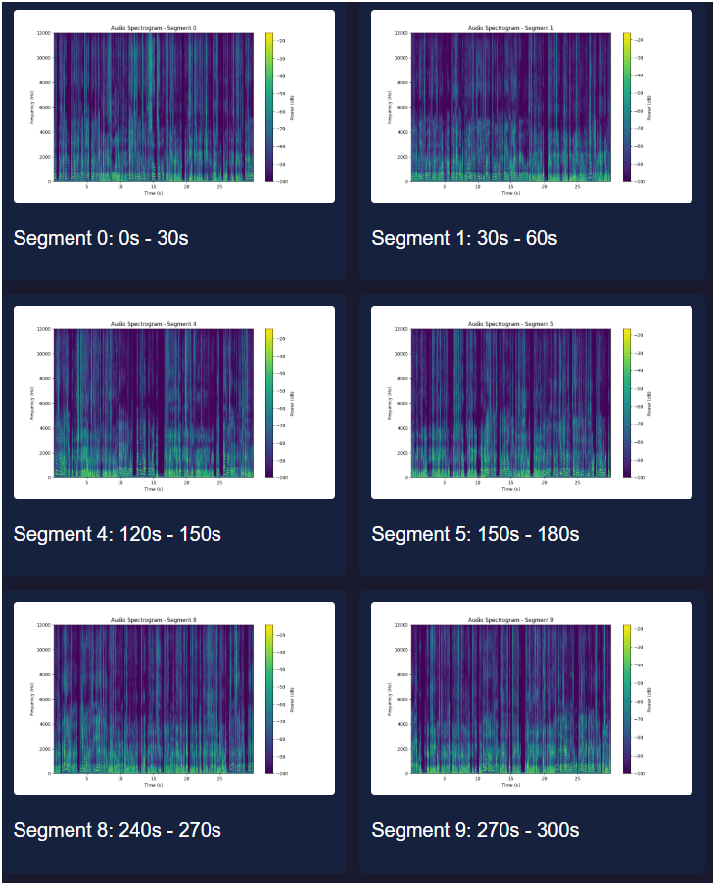
Task: Click the 'Segment 1: 30s - 60s' caption
Action: tap(464, 238)
